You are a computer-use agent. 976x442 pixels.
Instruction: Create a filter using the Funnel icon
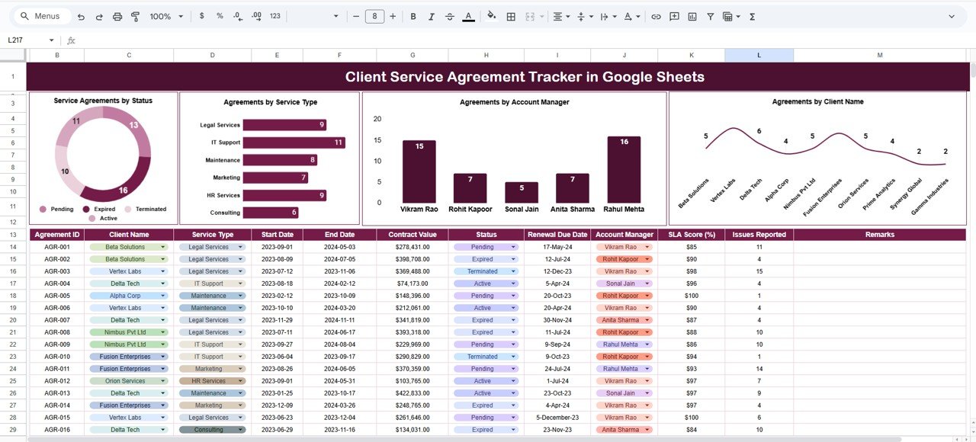coord(710,15)
